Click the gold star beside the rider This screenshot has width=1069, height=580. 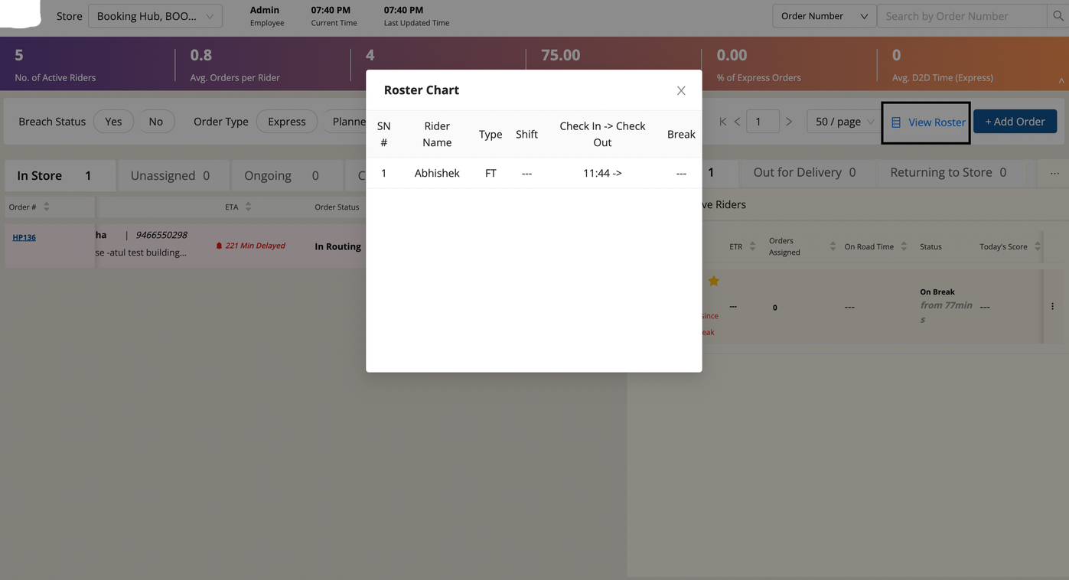click(x=713, y=281)
